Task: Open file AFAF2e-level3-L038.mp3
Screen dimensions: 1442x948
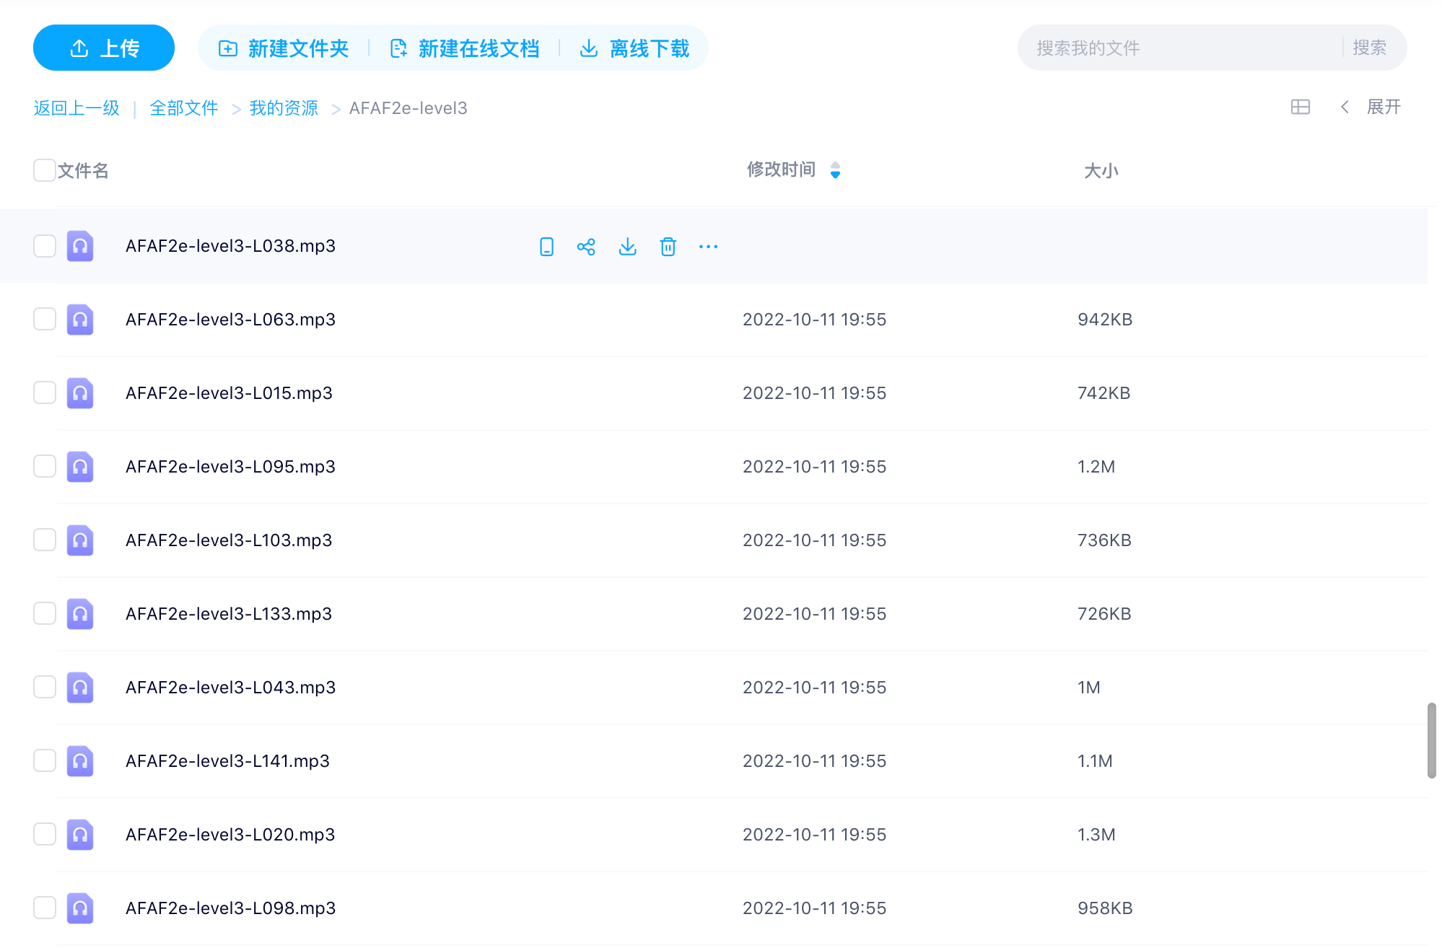Action: 230,246
